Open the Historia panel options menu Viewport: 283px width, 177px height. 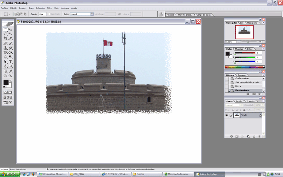(263, 75)
